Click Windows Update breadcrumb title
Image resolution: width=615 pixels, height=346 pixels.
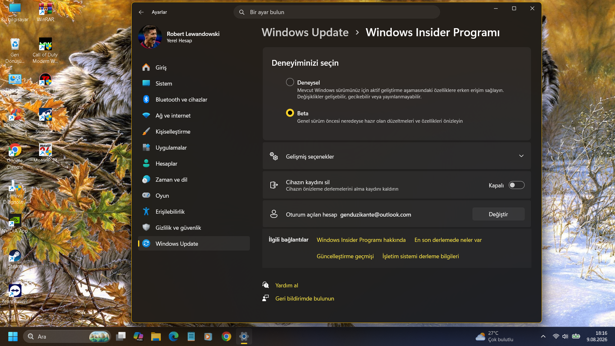pos(305,32)
